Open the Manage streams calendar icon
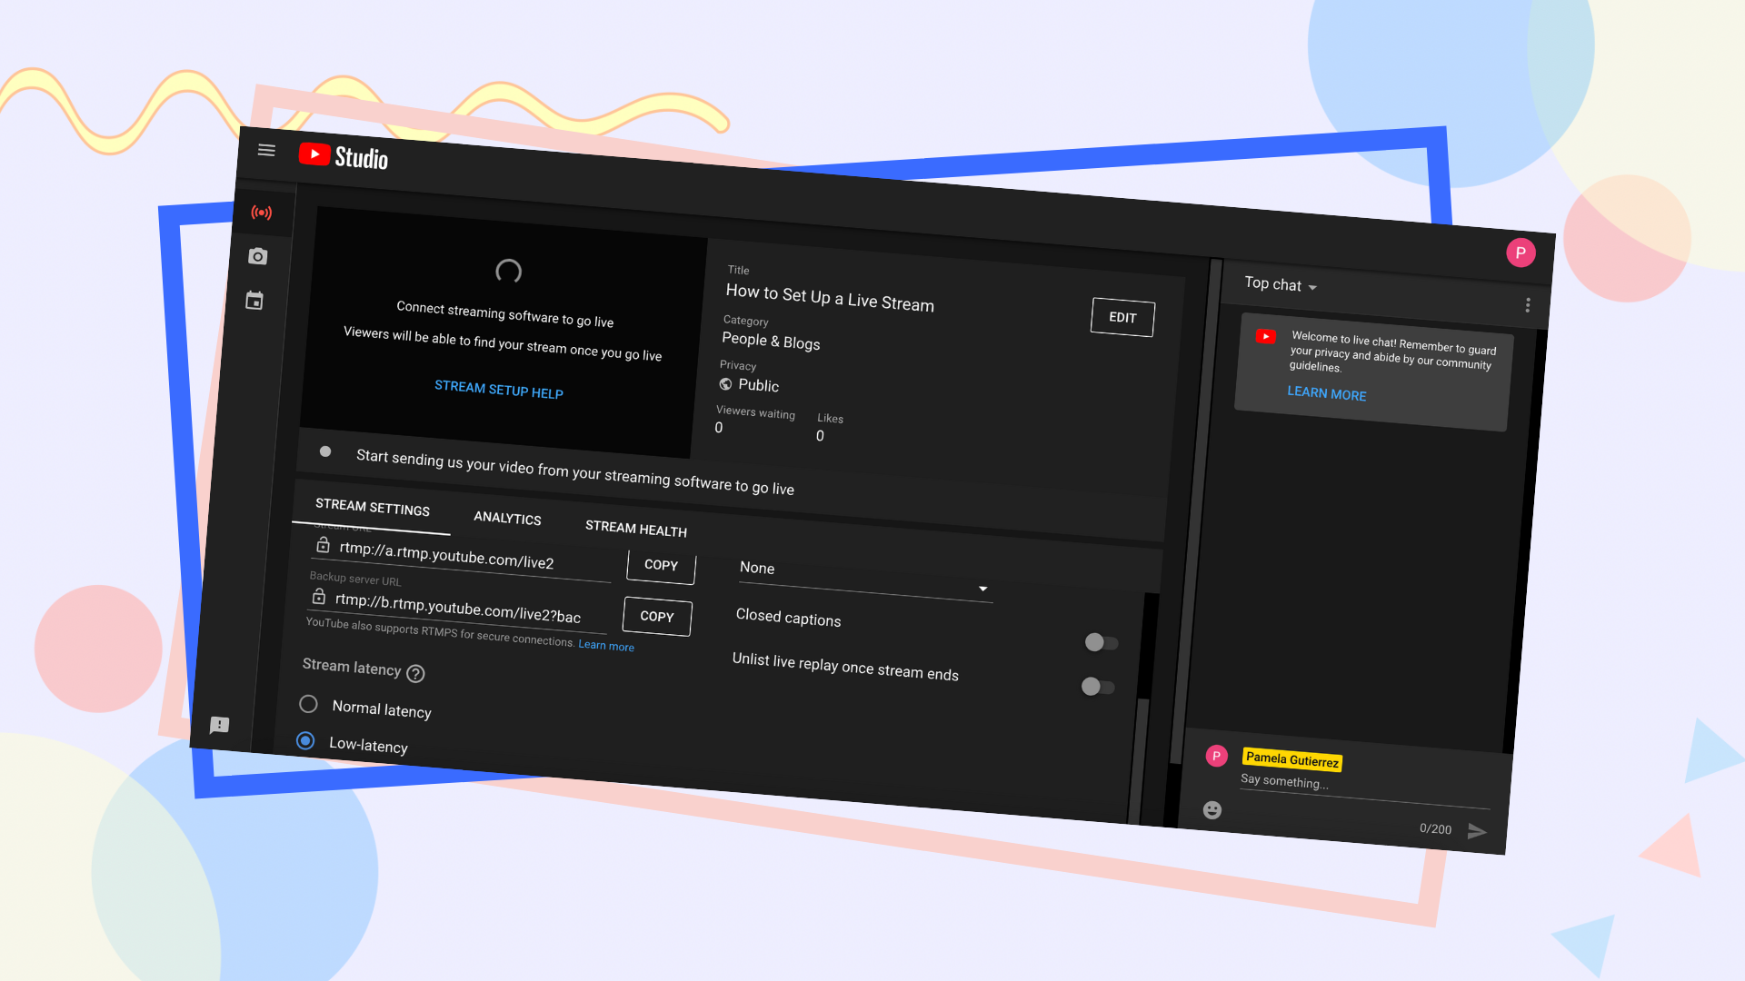This screenshot has height=981, width=1745. click(x=254, y=300)
